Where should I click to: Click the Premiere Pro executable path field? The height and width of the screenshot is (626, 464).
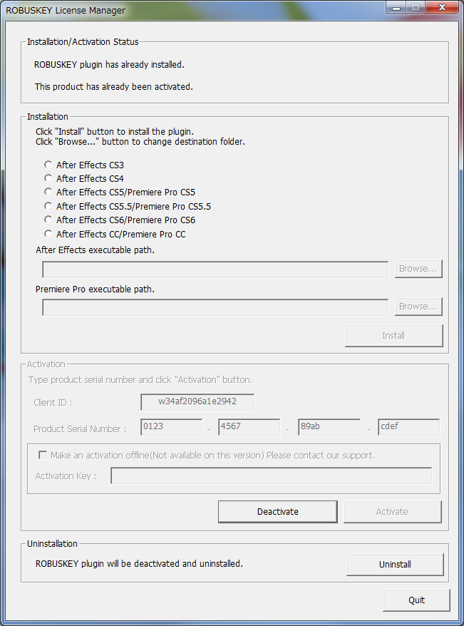(x=215, y=307)
